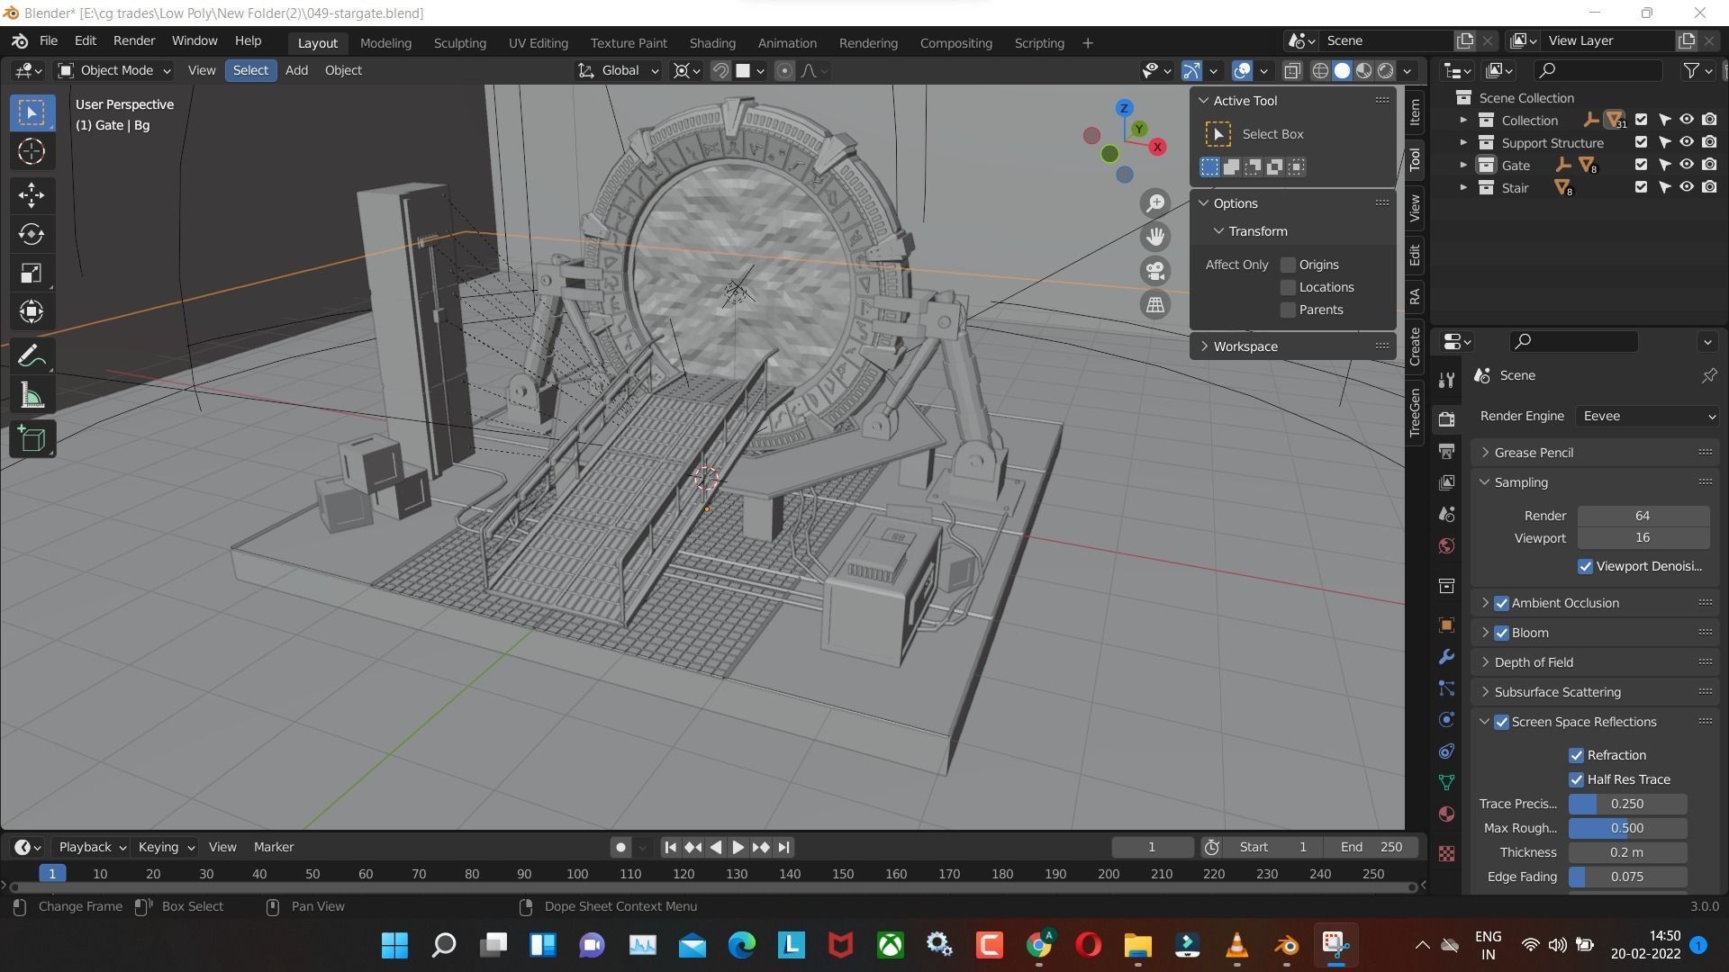Open the Material Properties tab
Screen dimensions: 1729x972
coord(1445,814)
